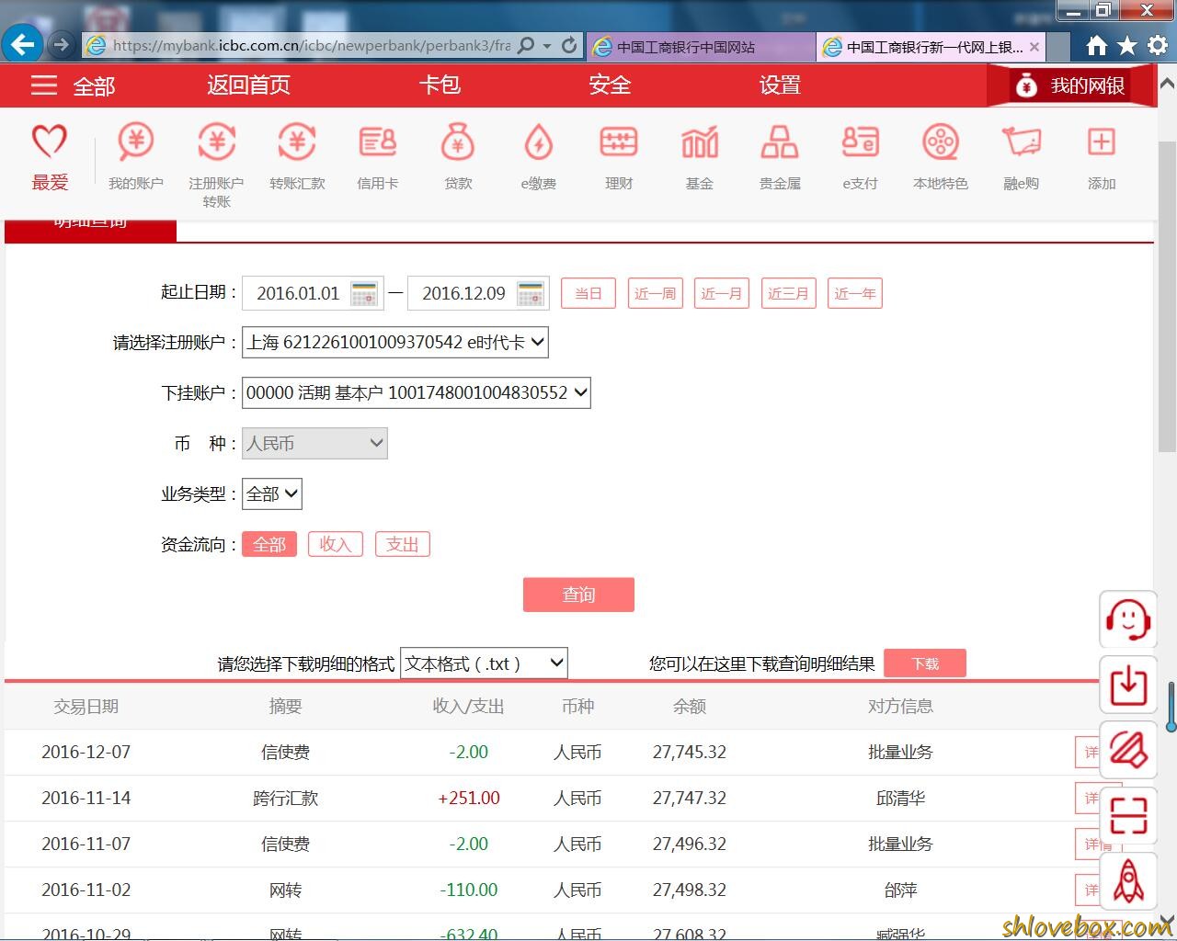Open 设置 menu item
1177x941 pixels.
(x=780, y=85)
